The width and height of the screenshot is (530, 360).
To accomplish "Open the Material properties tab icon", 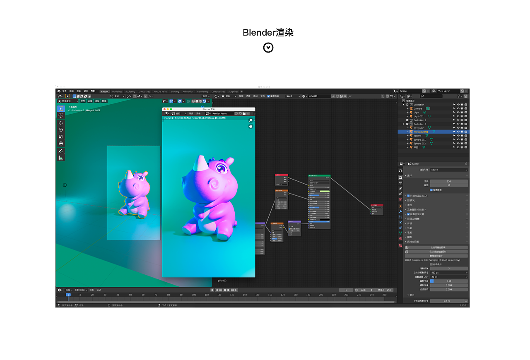I will coord(400,238).
